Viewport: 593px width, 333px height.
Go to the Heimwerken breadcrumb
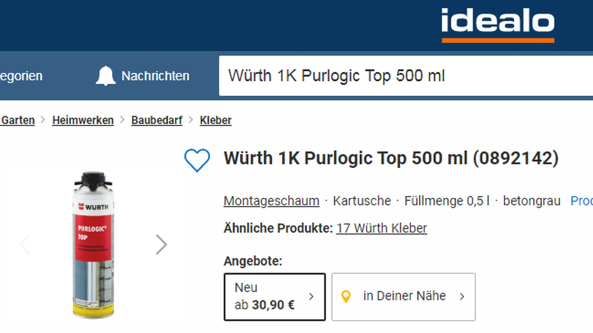point(83,120)
